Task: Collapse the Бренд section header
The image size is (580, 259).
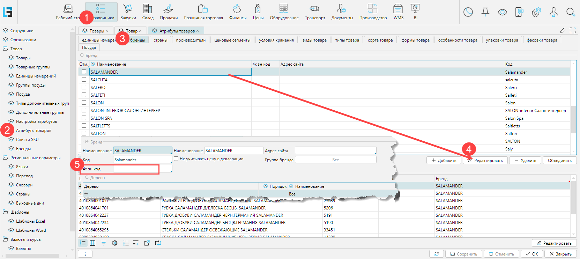Action: click(82, 55)
